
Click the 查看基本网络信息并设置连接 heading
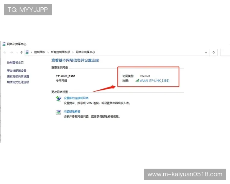75,60
